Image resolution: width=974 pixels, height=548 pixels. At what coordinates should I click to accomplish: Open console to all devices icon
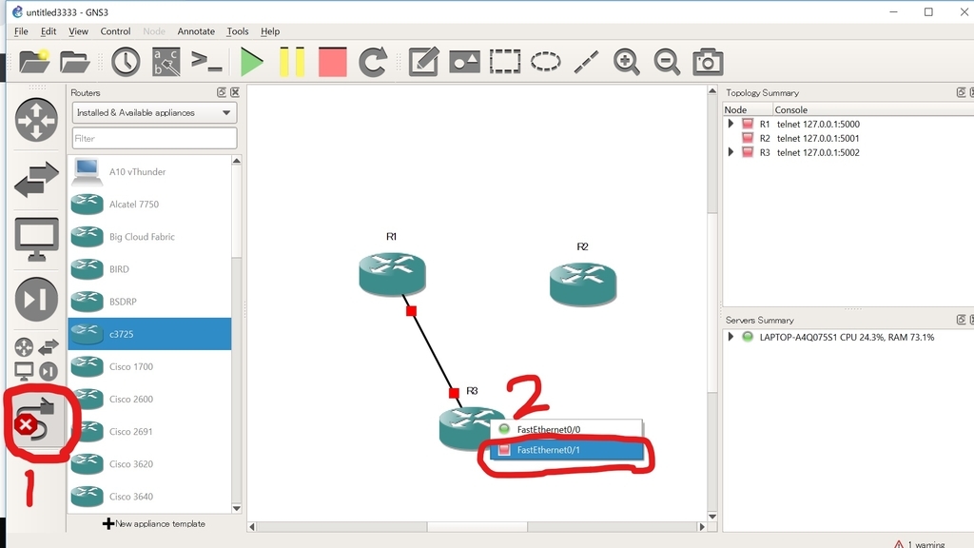[206, 62]
